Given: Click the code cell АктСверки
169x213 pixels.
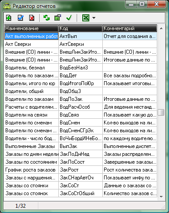Looking at the screenshot, I should click(81, 44).
